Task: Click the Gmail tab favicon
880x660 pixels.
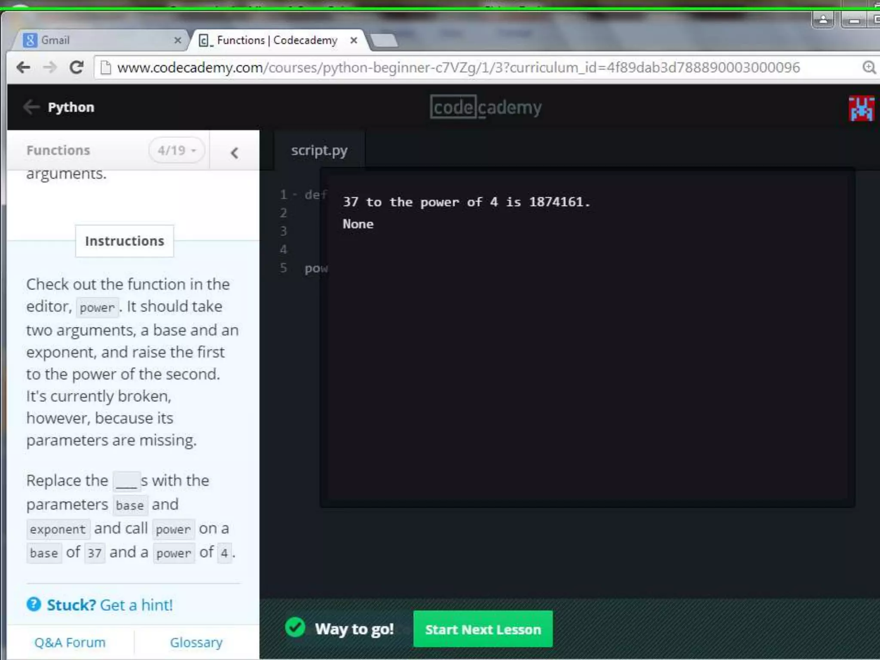Action: 30,40
